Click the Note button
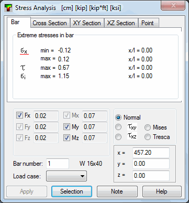The image size is (189, 203). pyautogui.click(x=117, y=191)
